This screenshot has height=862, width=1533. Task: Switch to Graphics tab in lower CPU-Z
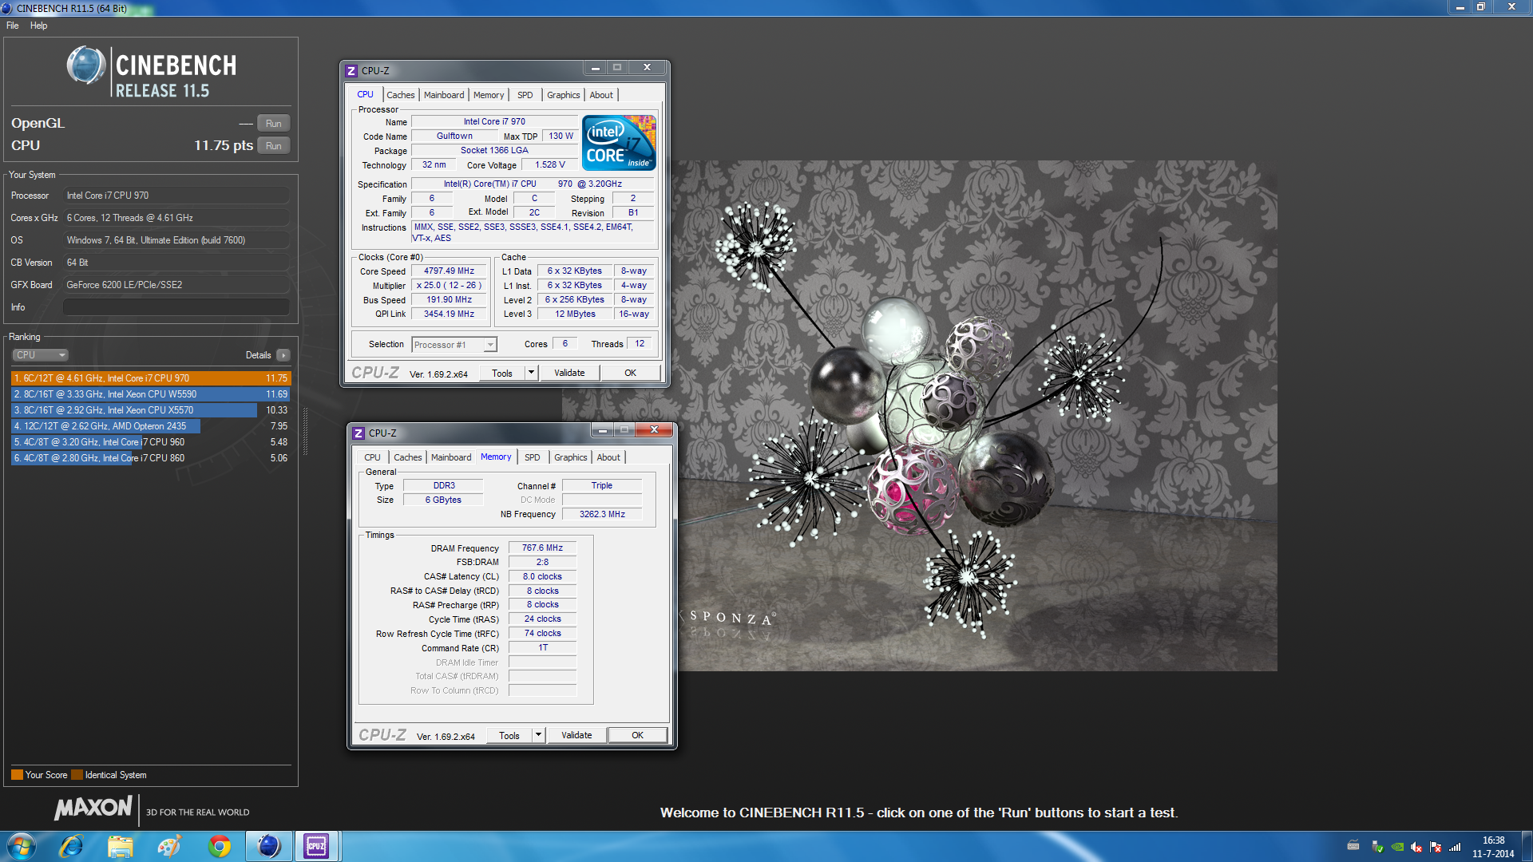570,457
